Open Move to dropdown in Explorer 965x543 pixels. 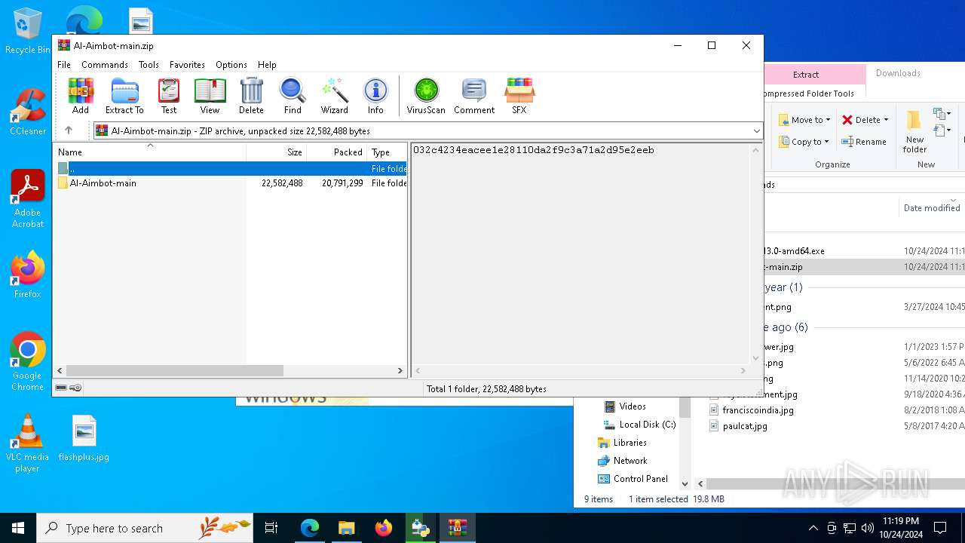804,120
